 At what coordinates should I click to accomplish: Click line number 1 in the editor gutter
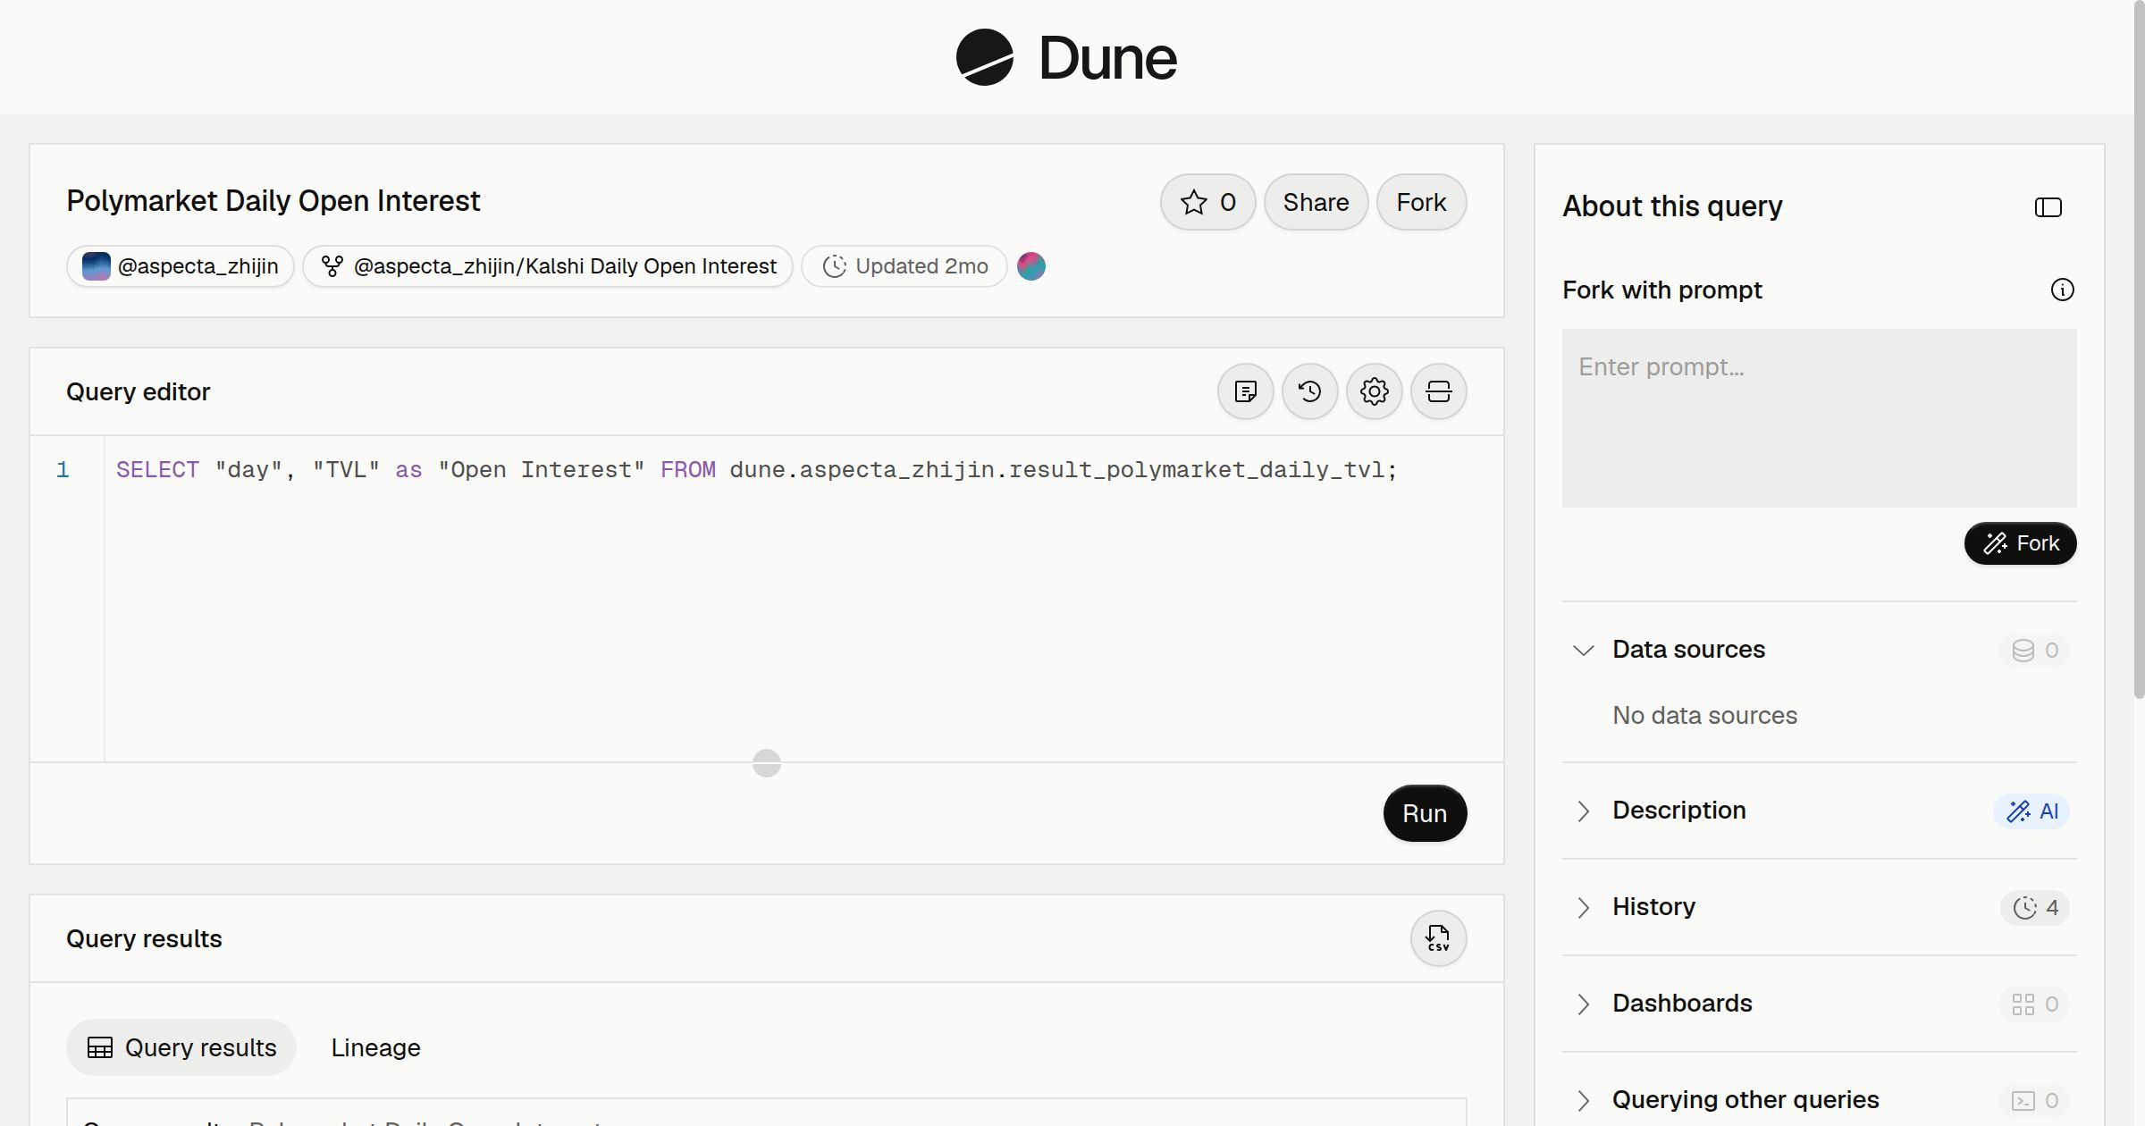pos(63,470)
